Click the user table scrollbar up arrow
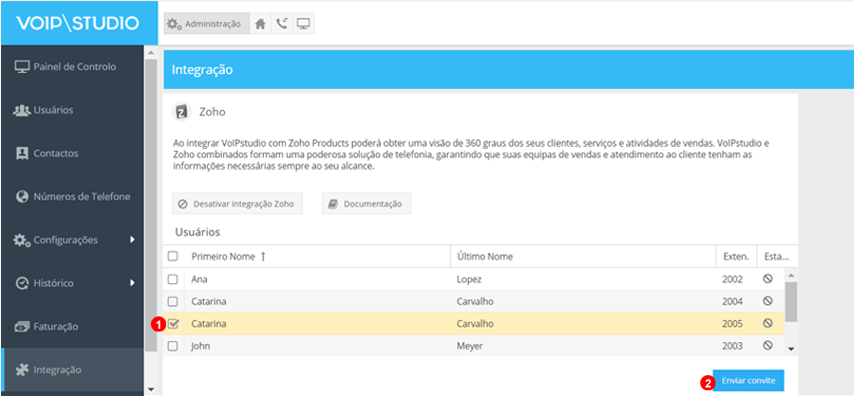The width and height of the screenshot is (854, 396). (x=791, y=275)
